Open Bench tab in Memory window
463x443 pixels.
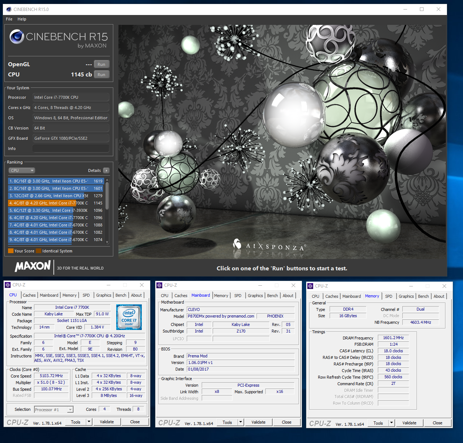[x=424, y=296]
